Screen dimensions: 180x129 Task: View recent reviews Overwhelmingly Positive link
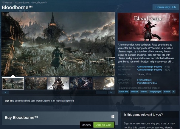(150, 67)
